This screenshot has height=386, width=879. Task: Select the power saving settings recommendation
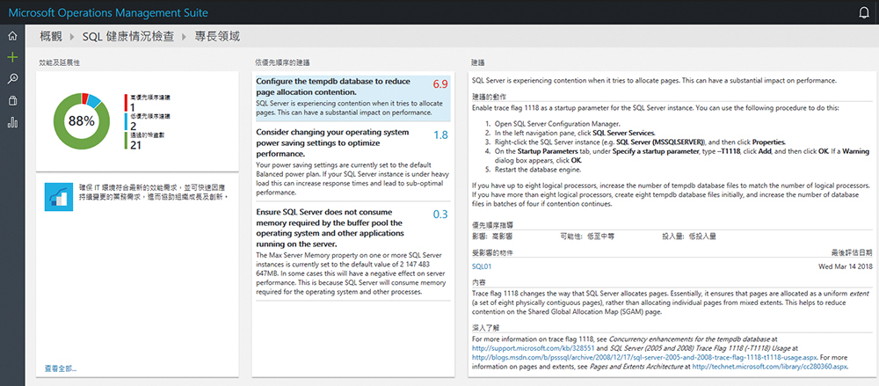pyautogui.click(x=352, y=162)
